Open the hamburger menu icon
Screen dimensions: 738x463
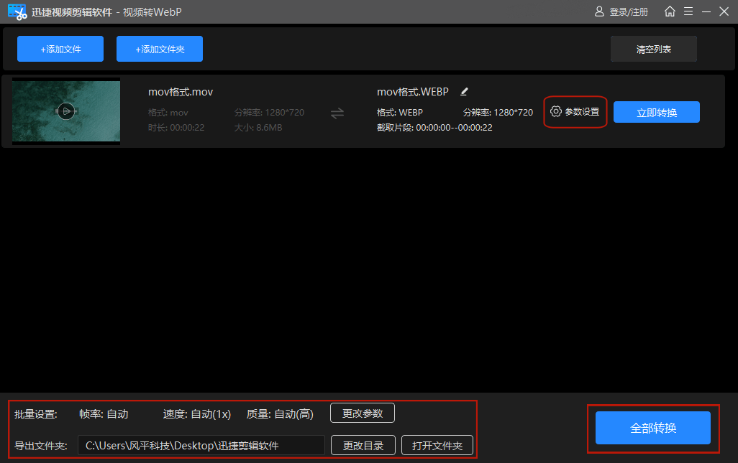point(688,11)
